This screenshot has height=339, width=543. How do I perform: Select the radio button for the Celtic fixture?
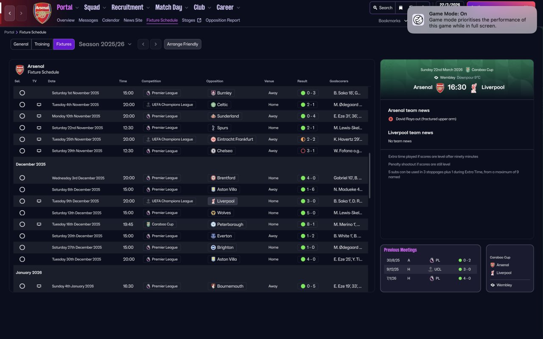pos(22,105)
